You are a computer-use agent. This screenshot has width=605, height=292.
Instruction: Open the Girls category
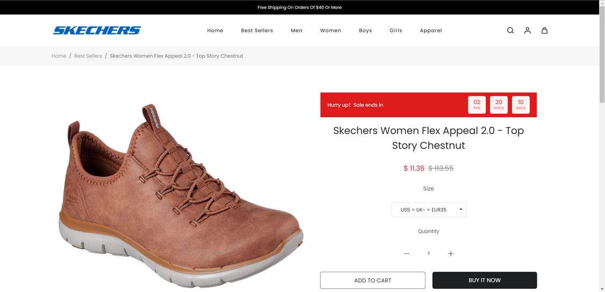(x=396, y=31)
